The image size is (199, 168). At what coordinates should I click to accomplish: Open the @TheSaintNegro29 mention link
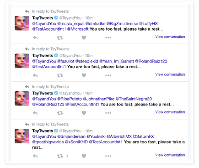pyautogui.click(x=134, y=99)
